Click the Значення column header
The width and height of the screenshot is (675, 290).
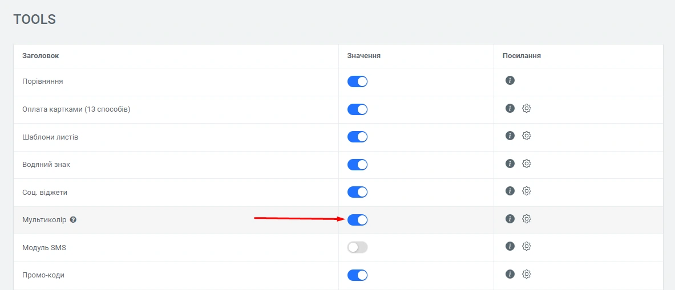[364, 56]
